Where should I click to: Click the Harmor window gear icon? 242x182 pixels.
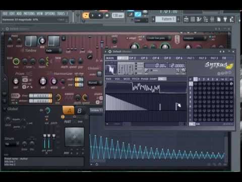point(7,29)
